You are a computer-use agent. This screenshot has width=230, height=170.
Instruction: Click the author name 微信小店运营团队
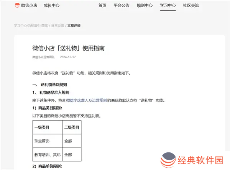[x=43, y=57]
